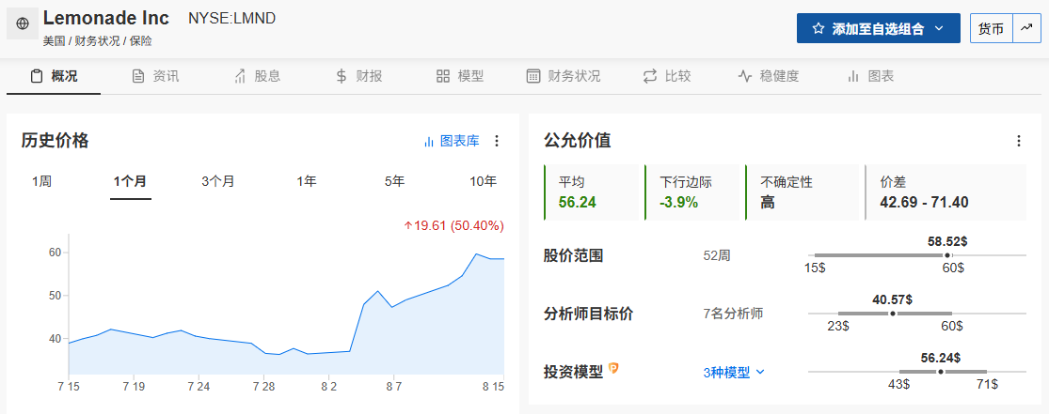
Task: Click the bar chart icon of 图表 tab
Action: click(x=853, y=76)
